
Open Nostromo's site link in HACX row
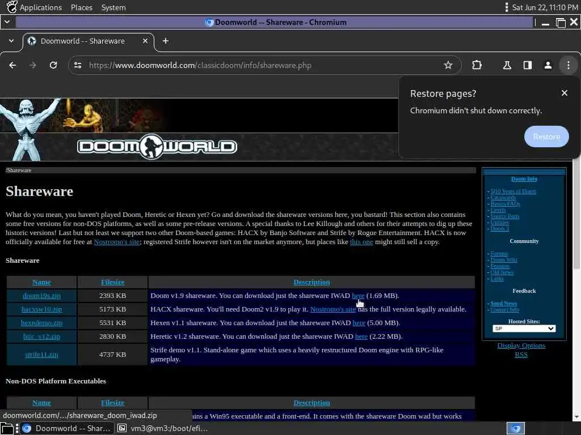click(332, 309)
